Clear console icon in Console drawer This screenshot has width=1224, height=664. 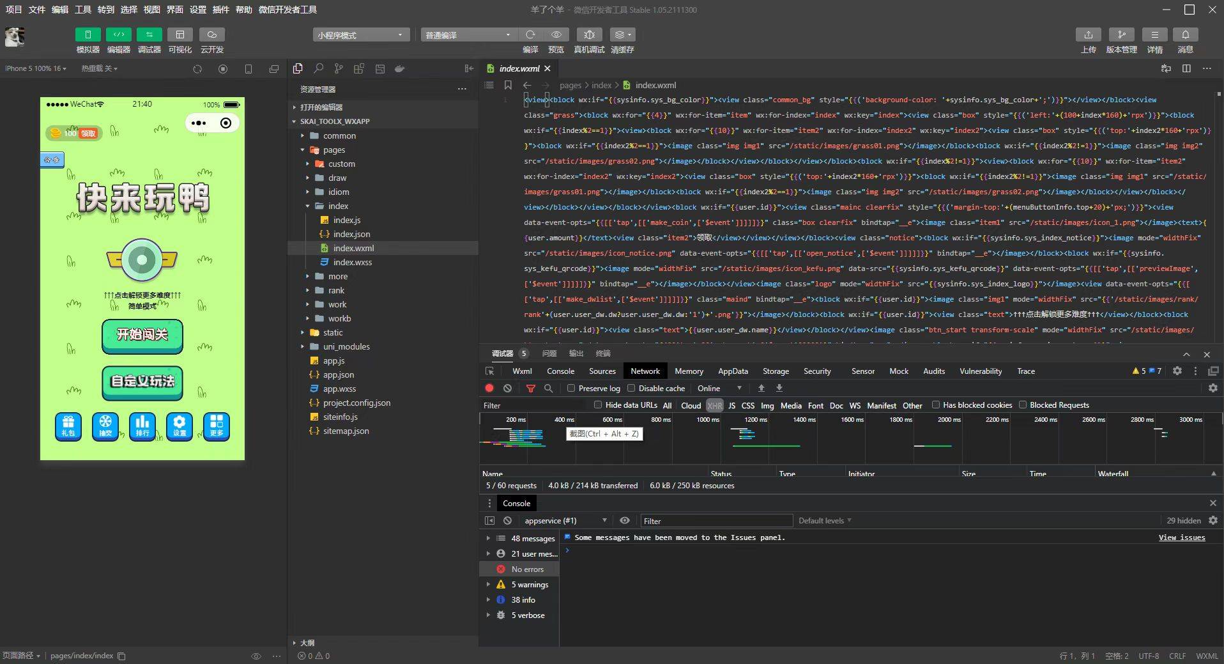click(x=507, y=521)
